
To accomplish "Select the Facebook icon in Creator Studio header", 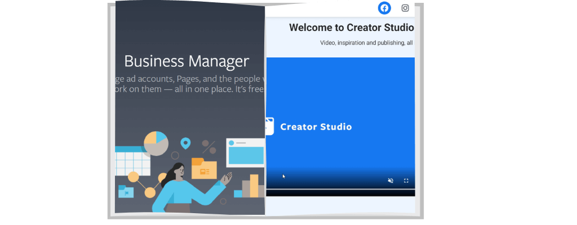I will pyautogui.click(x=384, y=8).
